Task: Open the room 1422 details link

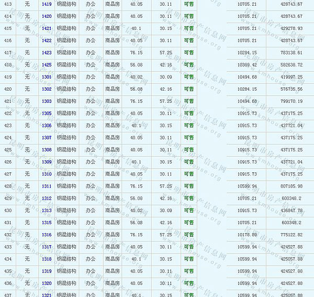Action: tap(47, 40)
